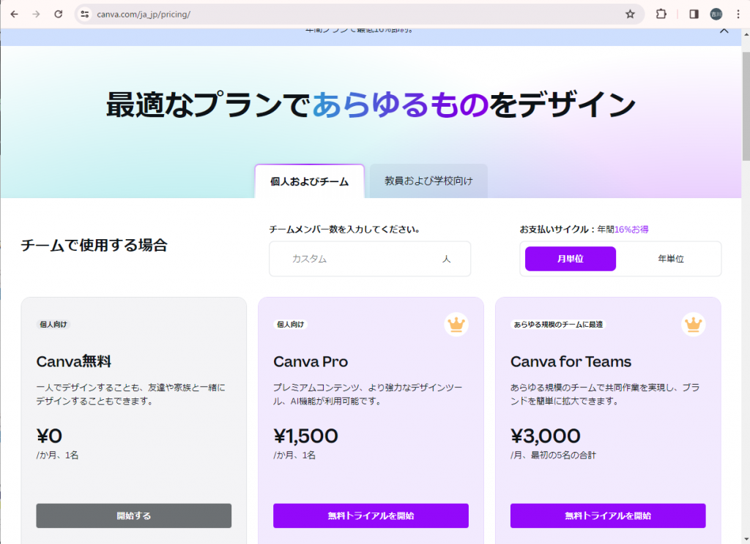Click the Canva for Teams crown icon
The image size is (750, 544).
coord(693,325)
